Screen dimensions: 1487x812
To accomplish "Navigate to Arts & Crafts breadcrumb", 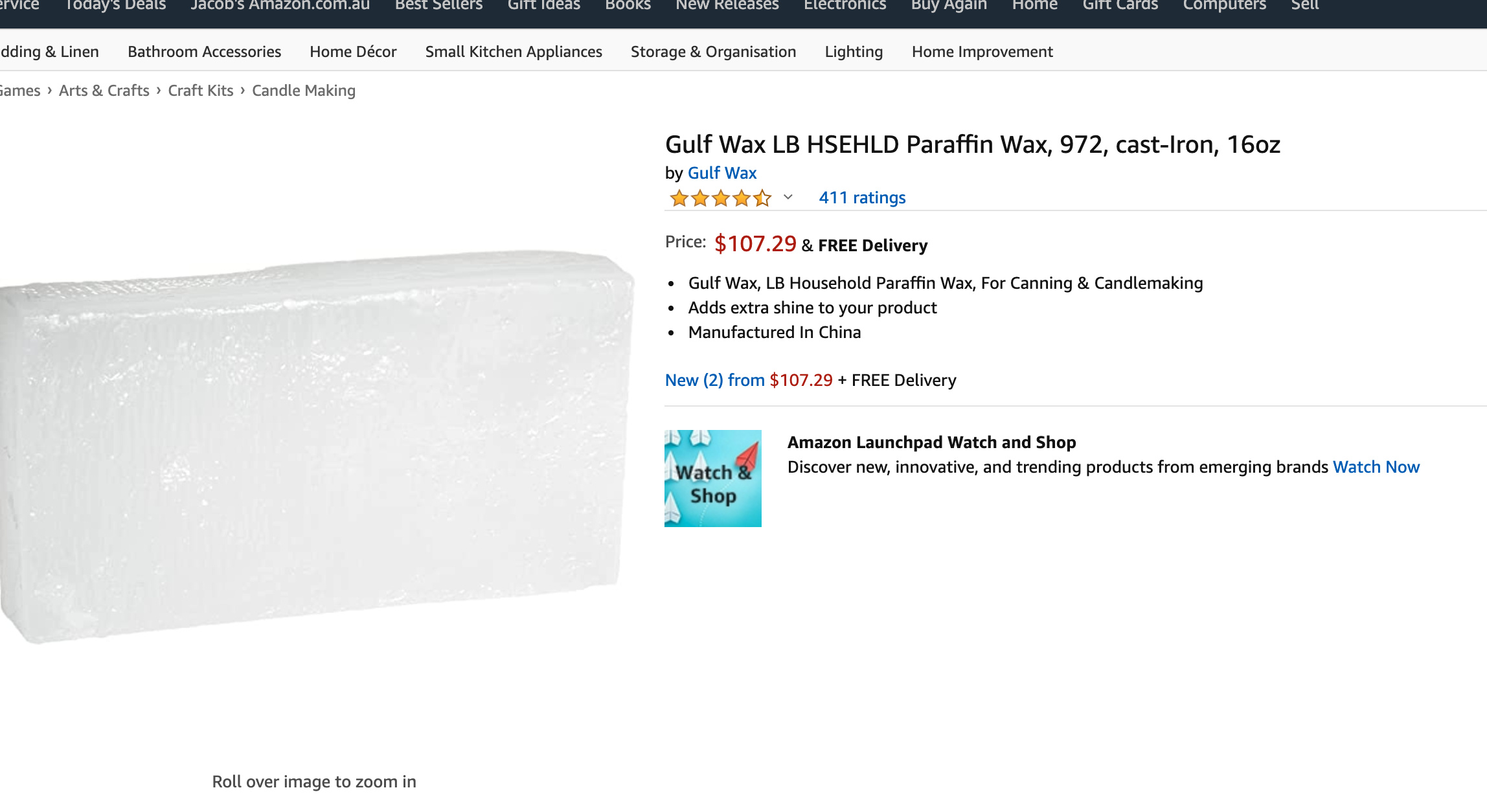I will [104, 91].
